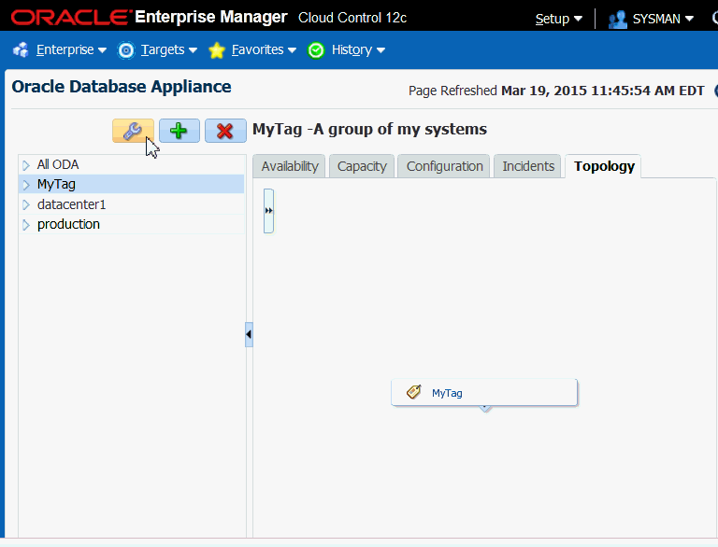Click the Targets bullseye icon
718x547 pixels.
pos(126,50)
